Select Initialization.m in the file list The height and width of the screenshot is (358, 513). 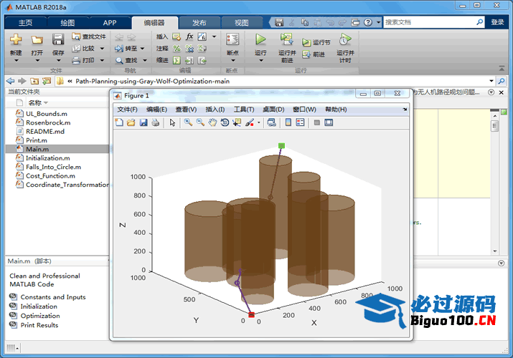[48, 158]
